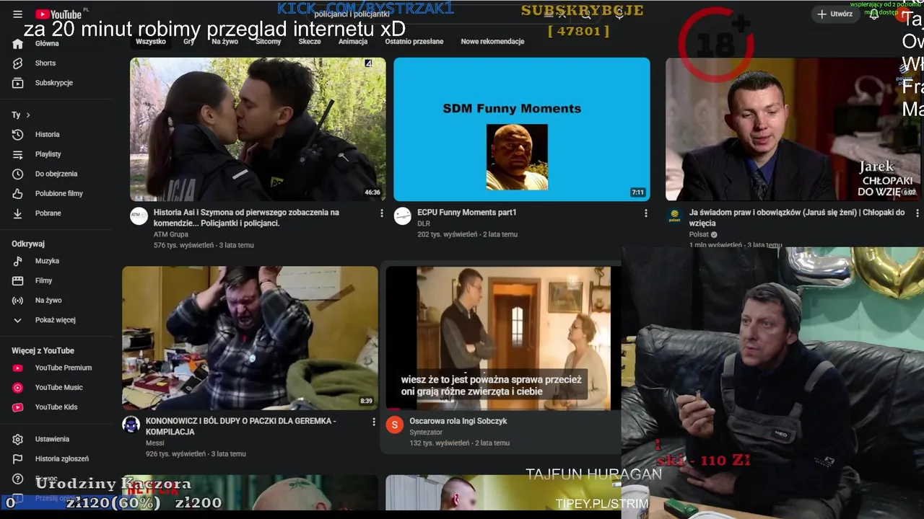This screenshot has height=519, width=924.
Task: Select the Sitcomy filter chip
Action: (x=269, y=42)
